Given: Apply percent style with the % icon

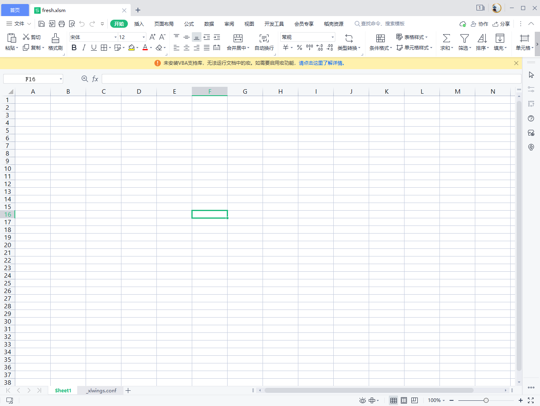Looking at the screenshot, I should point(299,47).
